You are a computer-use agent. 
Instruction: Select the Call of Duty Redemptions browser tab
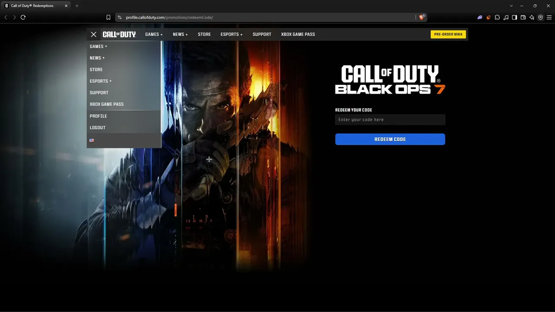tap(36, 6)
